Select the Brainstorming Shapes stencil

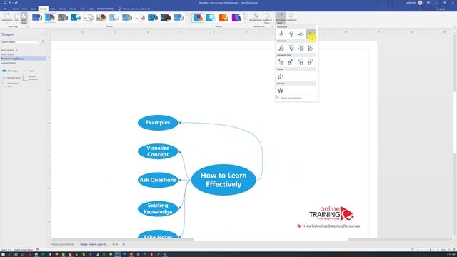click(24, 59)
